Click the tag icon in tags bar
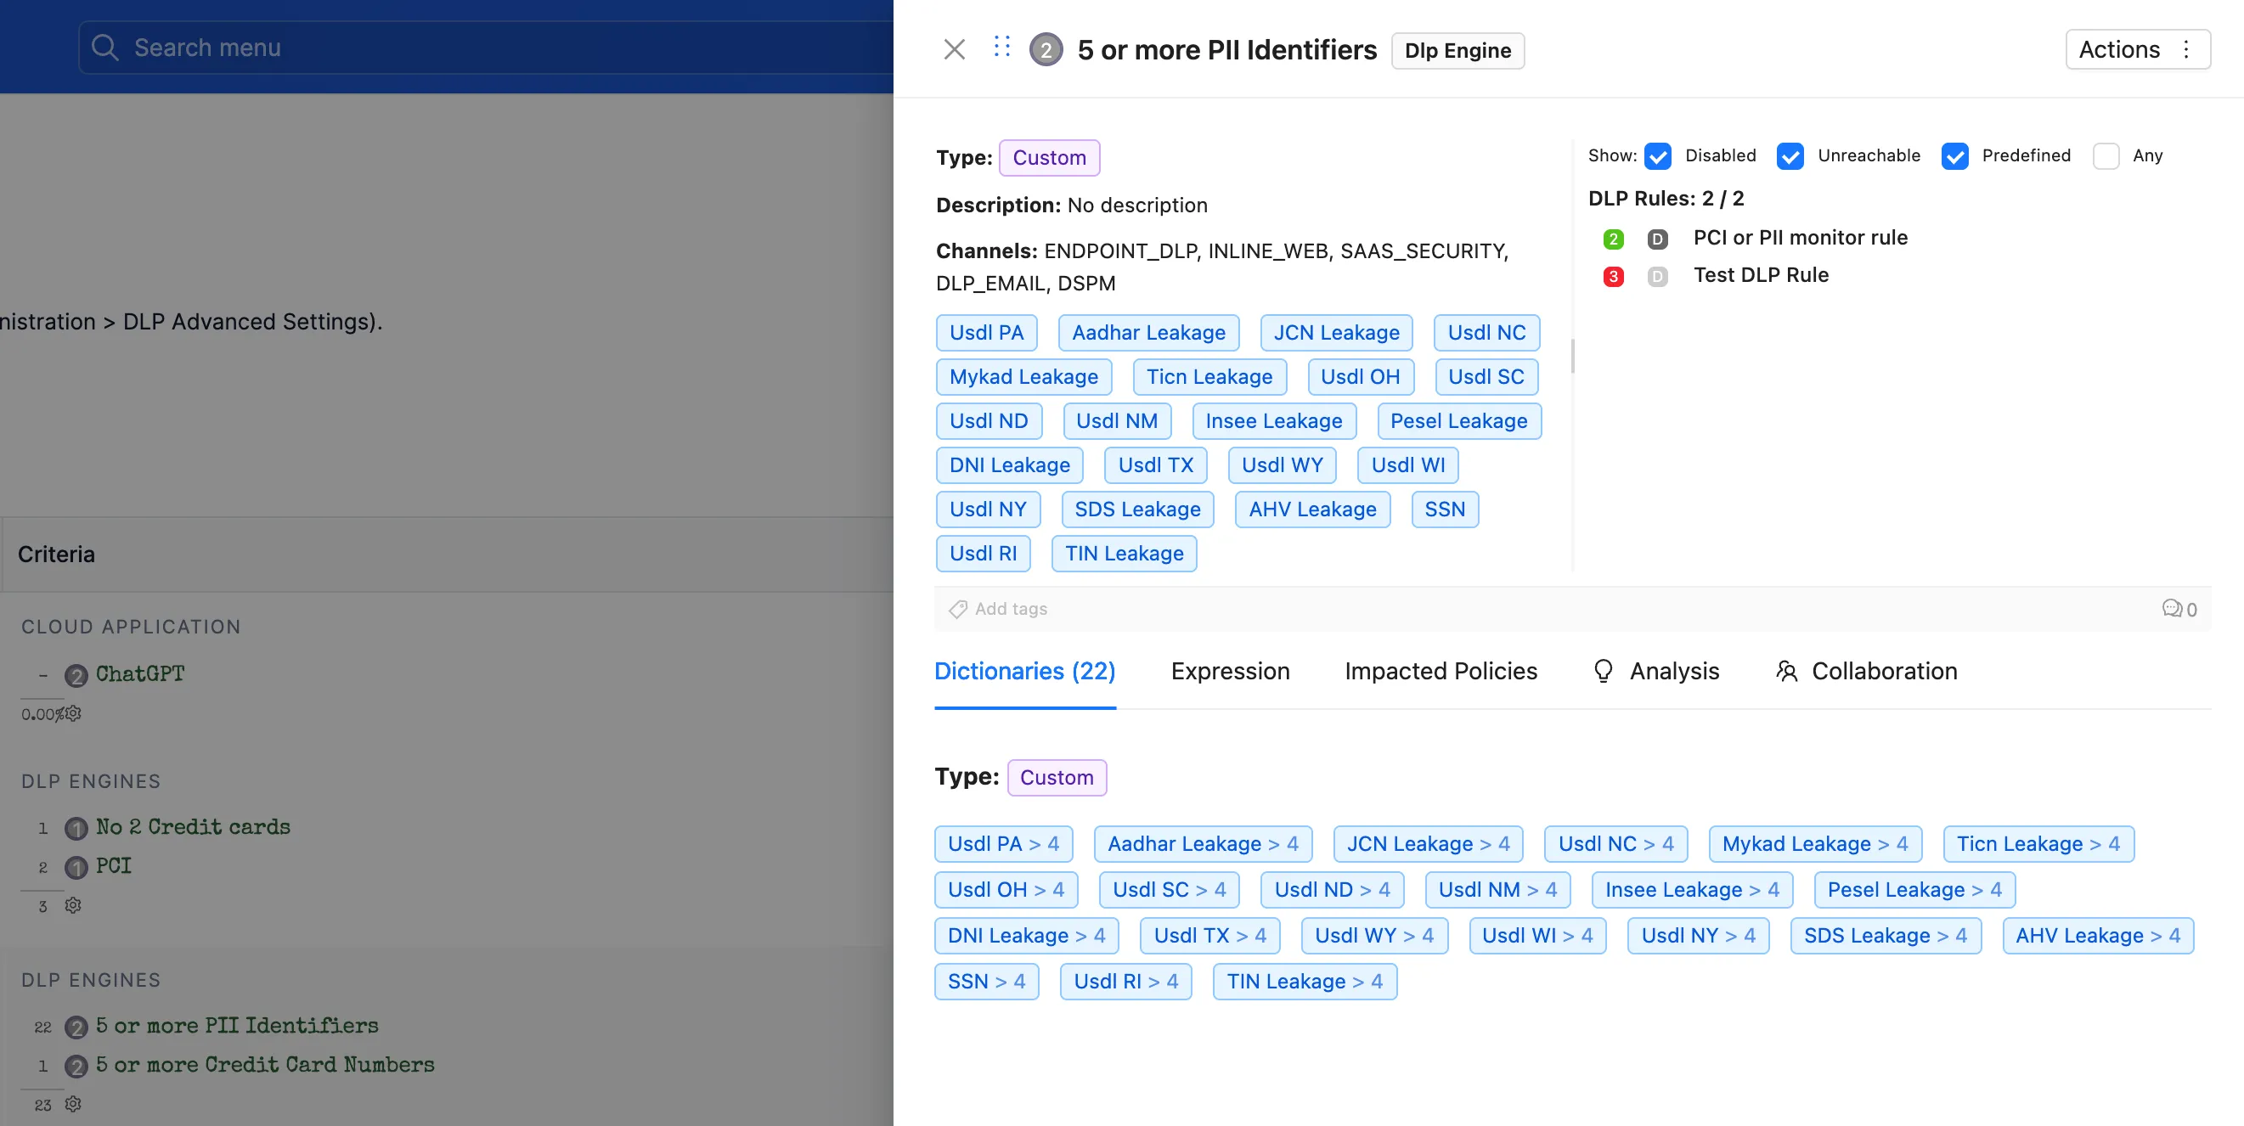This screenshot has height=1126, width=2244. point(957,609)
